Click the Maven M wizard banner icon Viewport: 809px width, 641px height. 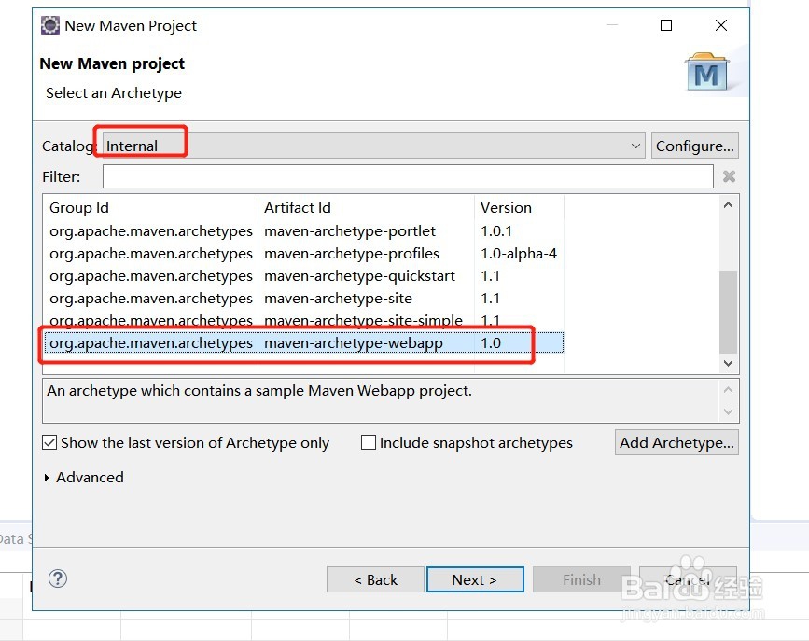coord(706,72)
